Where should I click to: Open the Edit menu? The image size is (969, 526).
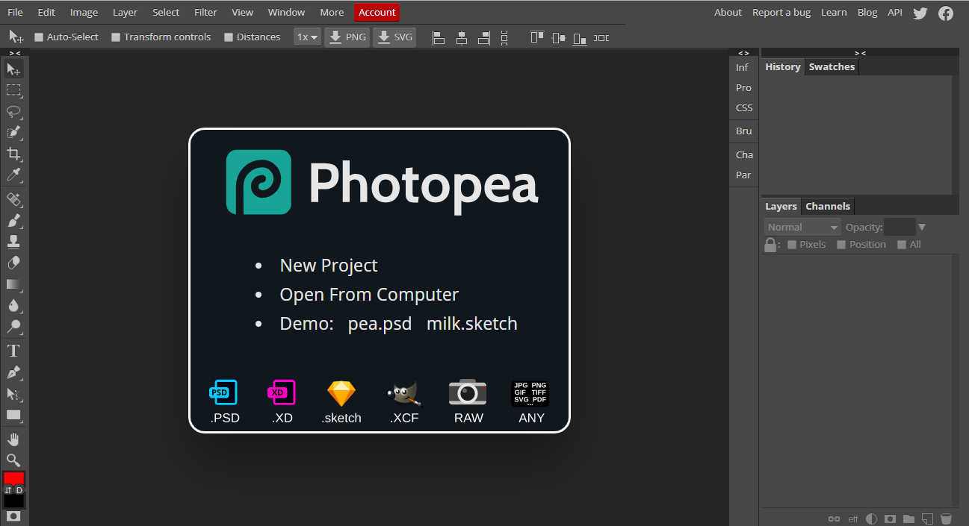46,12
